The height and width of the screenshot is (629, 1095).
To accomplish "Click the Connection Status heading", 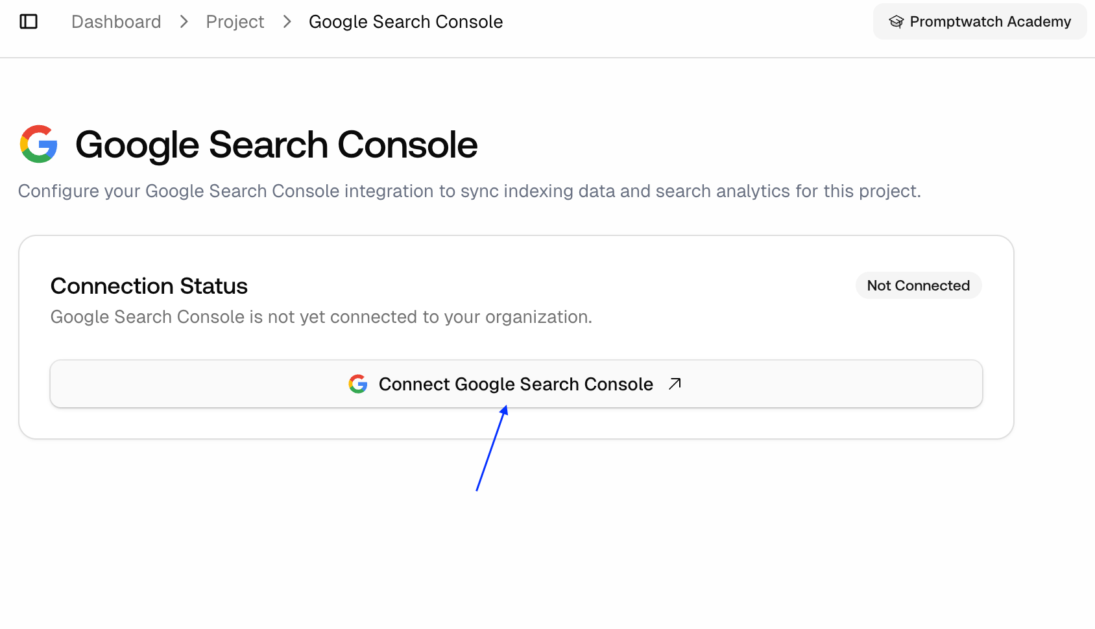I will [x=149, y=286].
